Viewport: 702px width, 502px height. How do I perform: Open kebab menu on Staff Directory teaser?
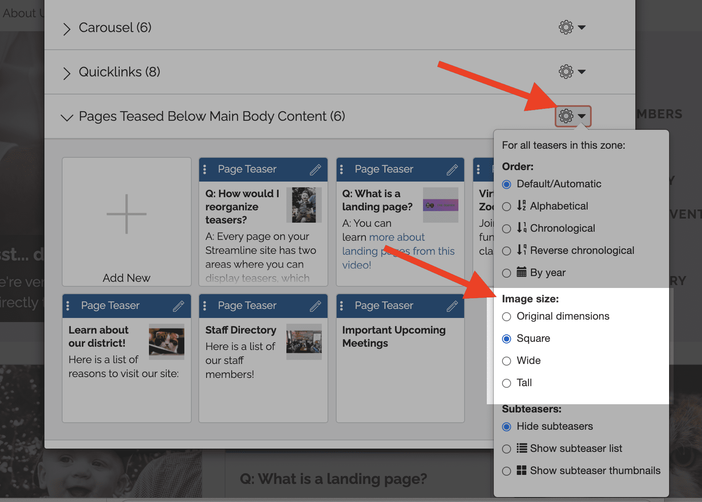[x=205, y=306]
